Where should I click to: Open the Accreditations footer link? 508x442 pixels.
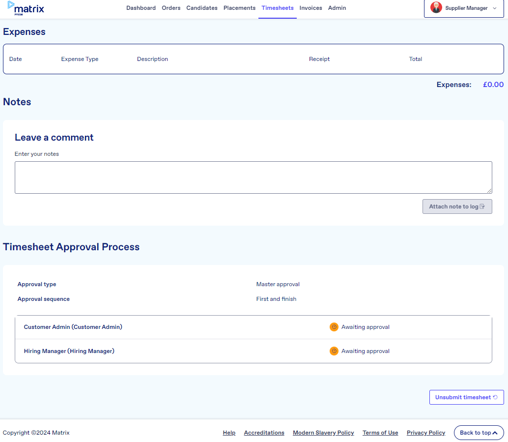click(x=264, y=433)
